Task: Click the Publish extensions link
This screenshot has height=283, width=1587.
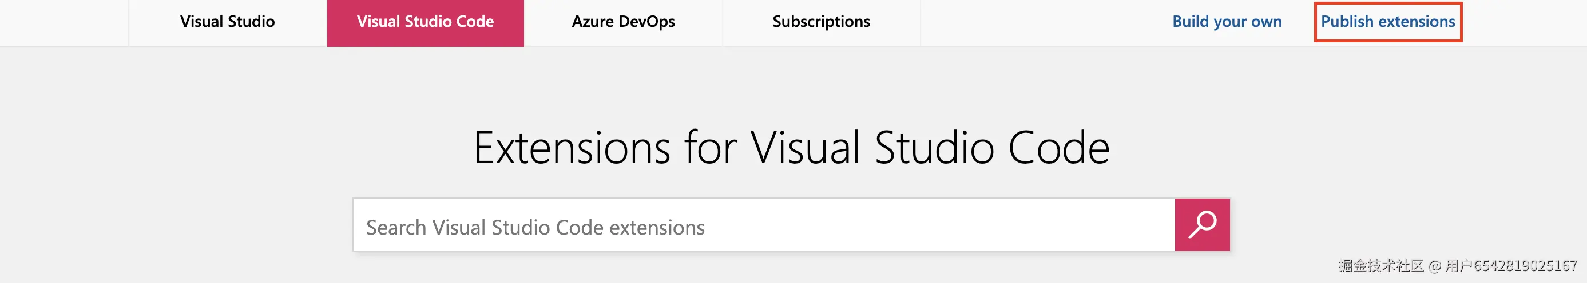Action: click(x=1387, y=22)
